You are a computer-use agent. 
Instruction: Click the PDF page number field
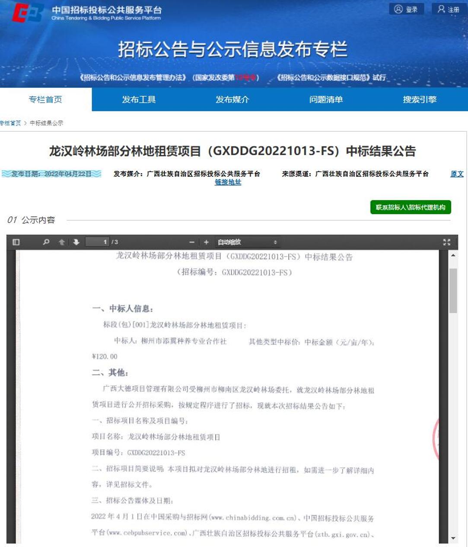point(97,242)
